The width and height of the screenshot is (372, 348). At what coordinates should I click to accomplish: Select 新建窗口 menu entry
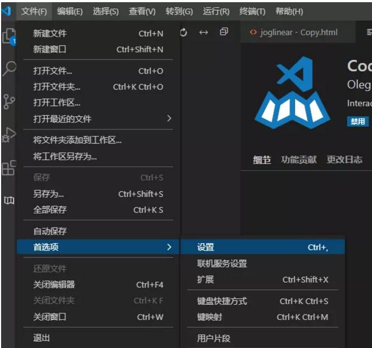click(98, 49)
